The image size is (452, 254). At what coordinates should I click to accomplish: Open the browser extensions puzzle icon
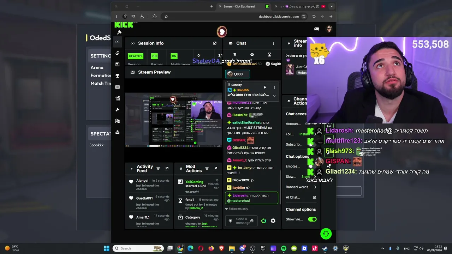tap(155, 16)
